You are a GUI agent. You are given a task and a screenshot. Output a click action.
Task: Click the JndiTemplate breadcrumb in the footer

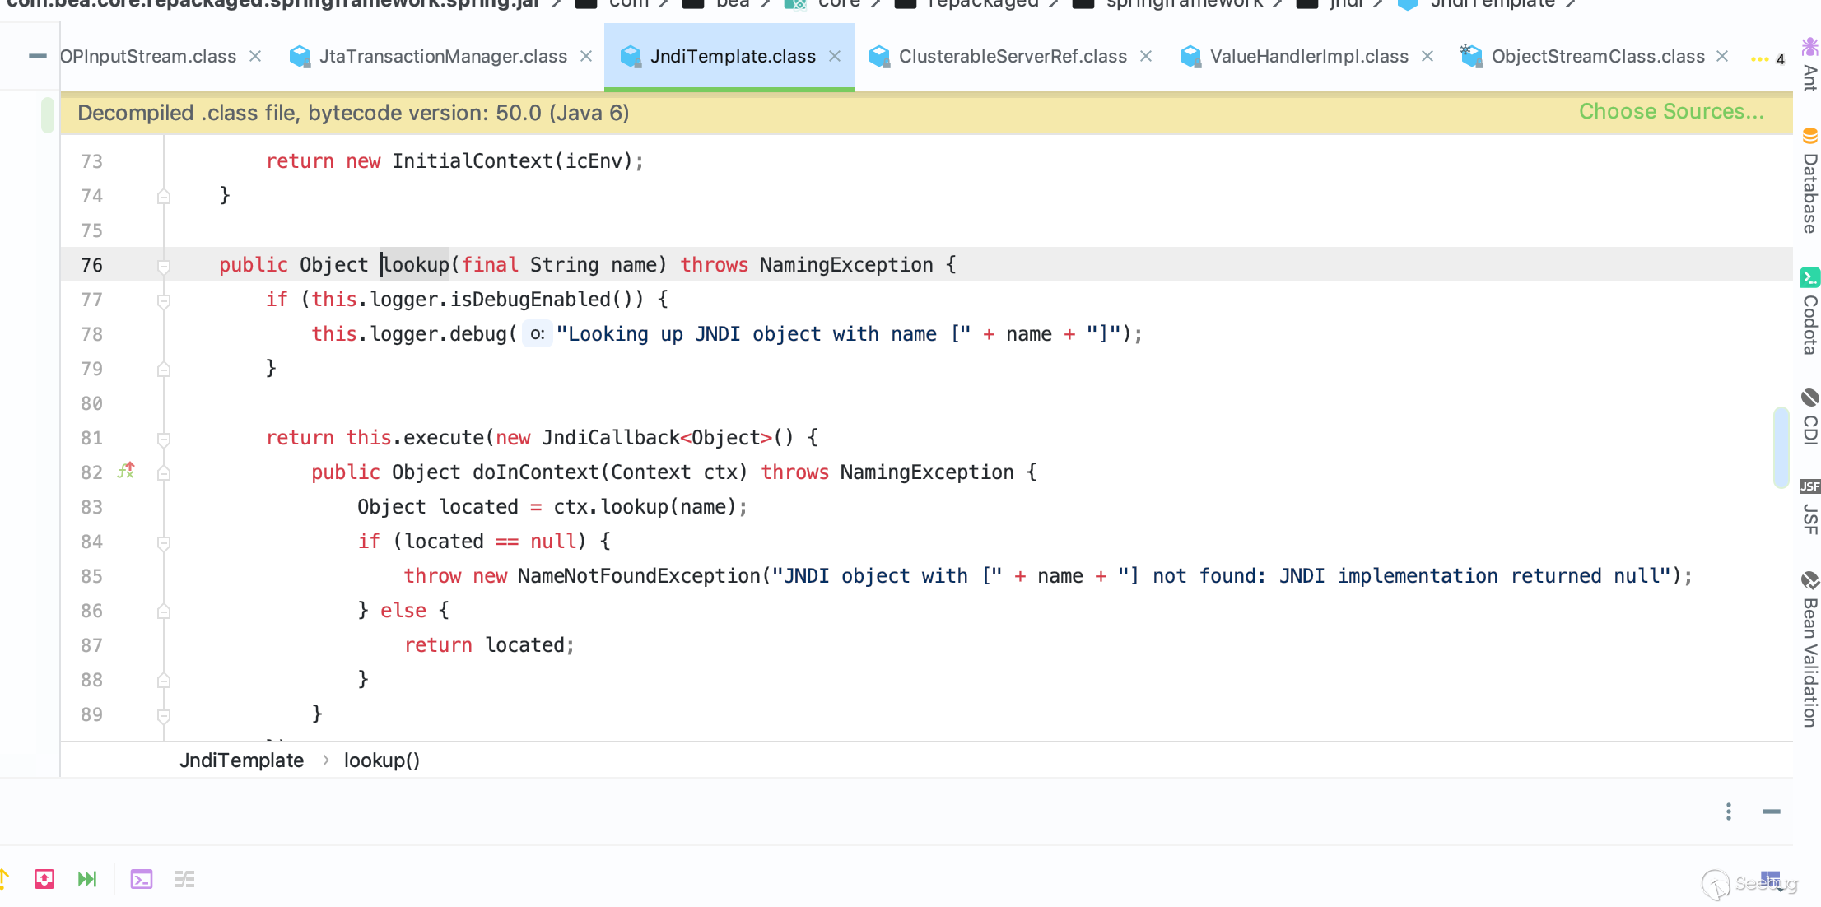[241, 760]
